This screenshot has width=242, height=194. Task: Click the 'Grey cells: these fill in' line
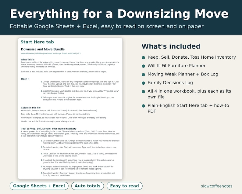click(55, 114)
